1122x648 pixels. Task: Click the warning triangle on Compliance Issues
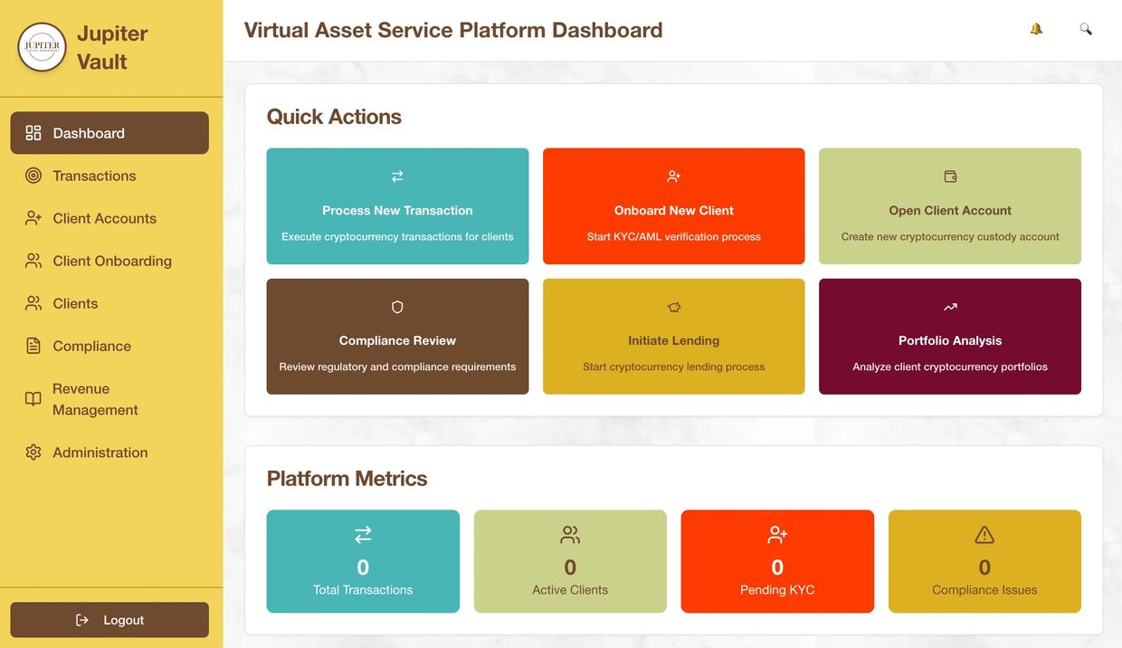[x=984, y=535]
